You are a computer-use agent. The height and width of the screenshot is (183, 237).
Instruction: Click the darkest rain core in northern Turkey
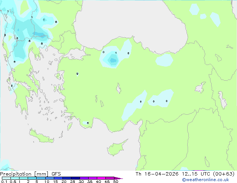point(113,60)
